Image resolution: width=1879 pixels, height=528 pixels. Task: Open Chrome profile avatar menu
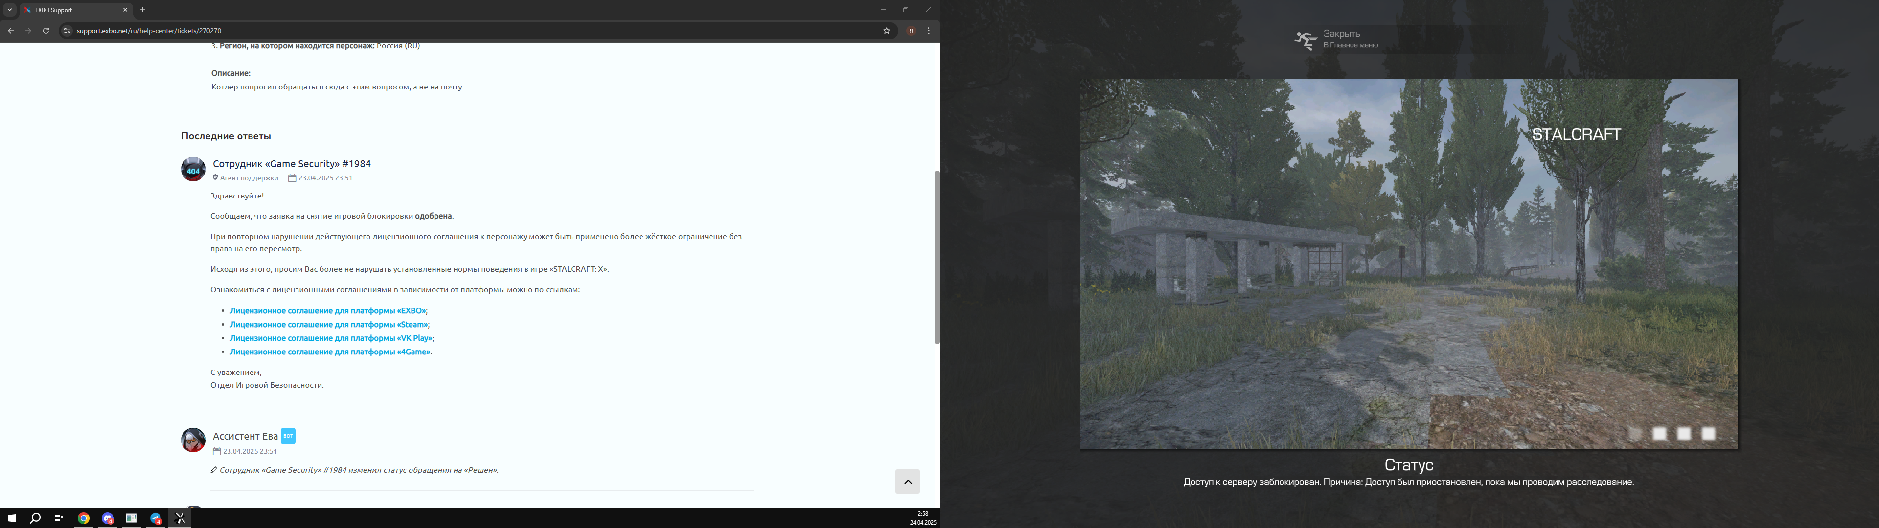coord(911,31)
